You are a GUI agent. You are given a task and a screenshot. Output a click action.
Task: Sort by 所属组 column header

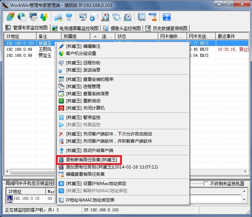(x=76, y=36)
